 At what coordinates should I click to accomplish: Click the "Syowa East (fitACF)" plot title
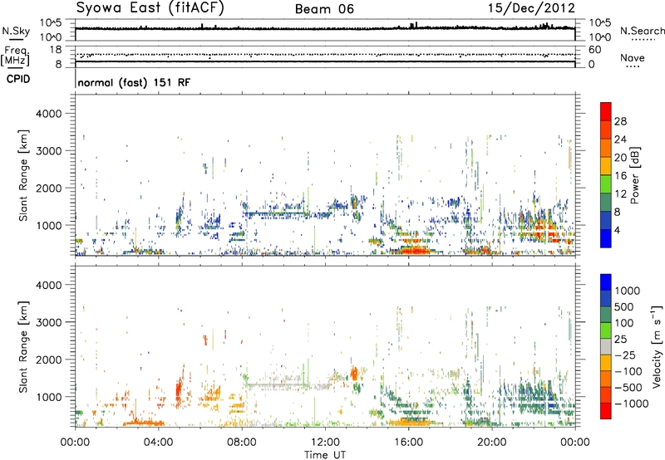click(x=150, y=8)
